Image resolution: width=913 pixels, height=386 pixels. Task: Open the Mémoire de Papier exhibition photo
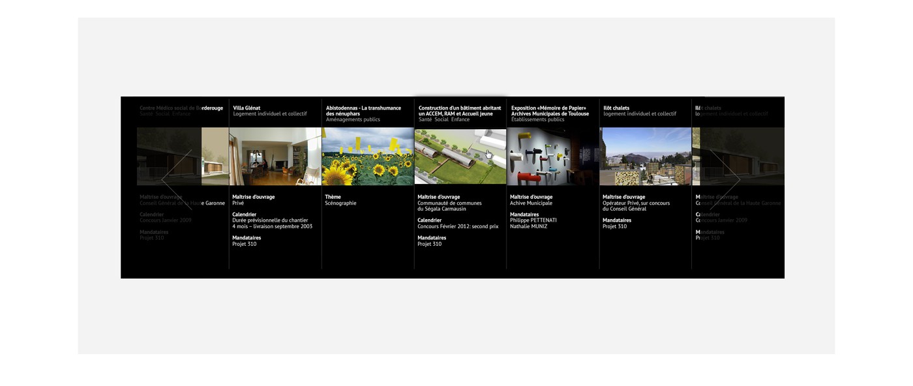click(x=553, y=156)
